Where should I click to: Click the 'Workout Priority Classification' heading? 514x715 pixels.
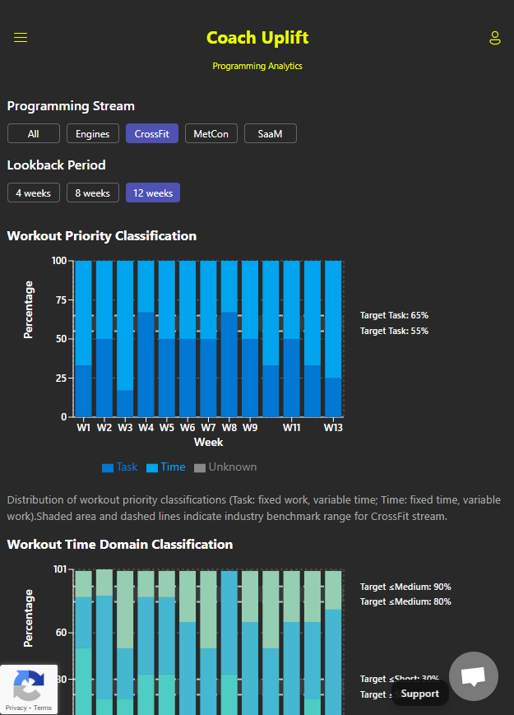click(x=102, y=236)
